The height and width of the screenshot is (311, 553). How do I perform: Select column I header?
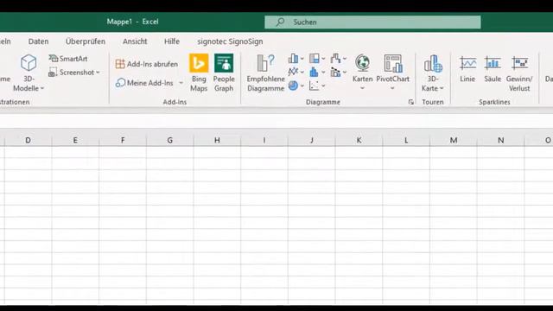coord(264,140)
